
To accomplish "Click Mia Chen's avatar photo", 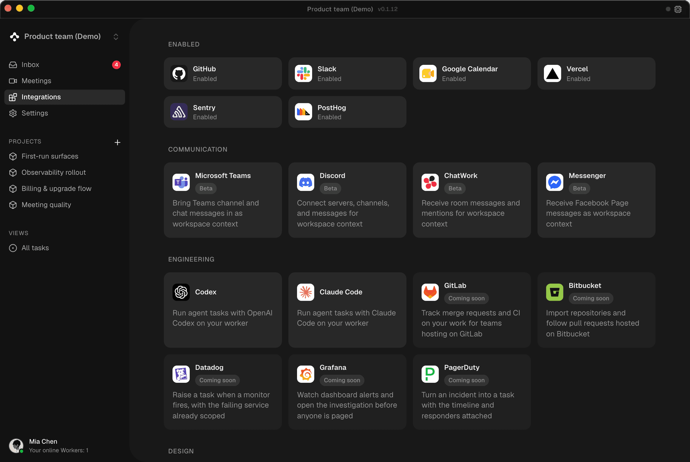I will (16, 446).
